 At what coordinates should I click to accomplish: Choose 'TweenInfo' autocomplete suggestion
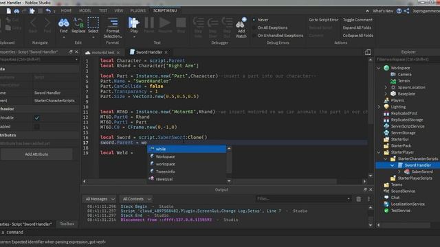coord(186,172)
